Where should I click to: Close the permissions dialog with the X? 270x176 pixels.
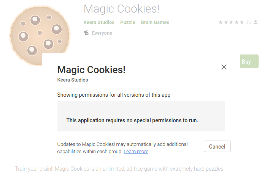tap(224, 67)
